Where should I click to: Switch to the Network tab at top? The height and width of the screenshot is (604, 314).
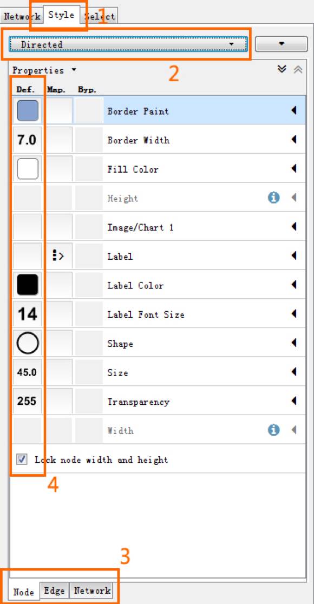tap(22, 17)
